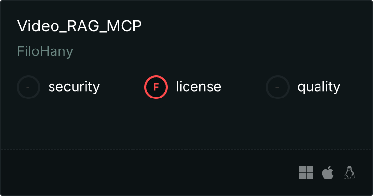Image resolution: width=373 pixels, height=196 pixels.
Task: Click the dashed divider line of the card
Action: (x=186, y=149)
